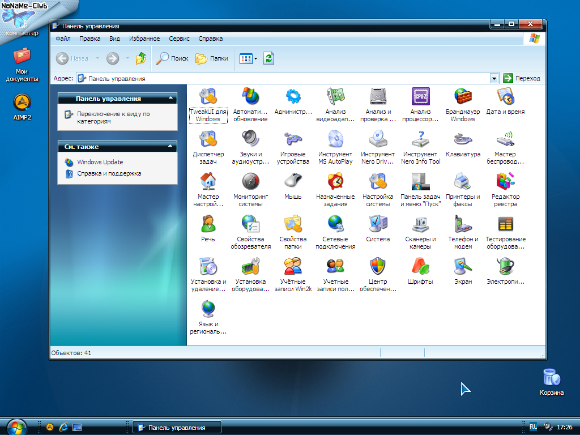Click the address field Панель управления
Screen dimensions: 580x435
pos(283,78)
